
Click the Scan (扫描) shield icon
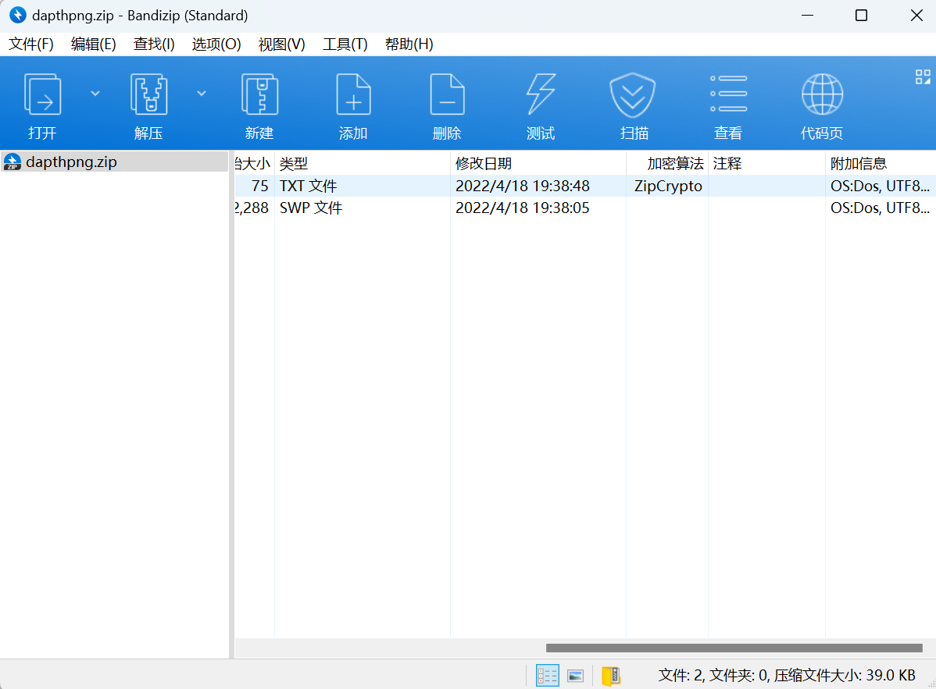633,95
